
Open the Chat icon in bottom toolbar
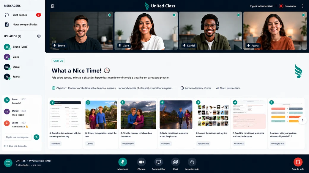coord(175,162)
